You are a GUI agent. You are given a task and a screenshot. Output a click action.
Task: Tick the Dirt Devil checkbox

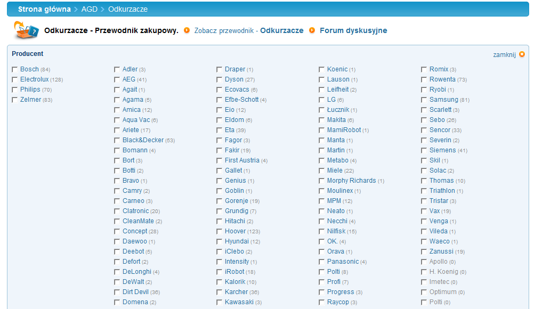[x=117, y=292]
